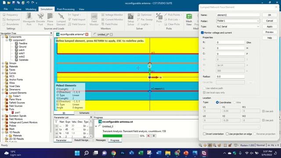The height and width of the screenshot is (158, 281).
Task: Select the Coordinates location radio button
Action: click(217, 102)
